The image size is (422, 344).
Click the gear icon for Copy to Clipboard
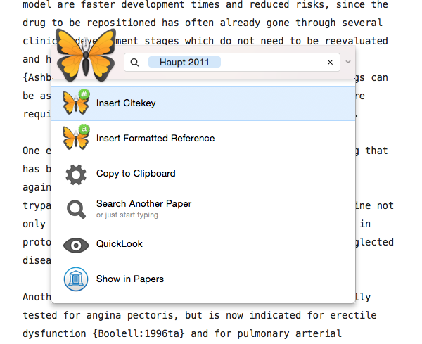coord(76,174)
